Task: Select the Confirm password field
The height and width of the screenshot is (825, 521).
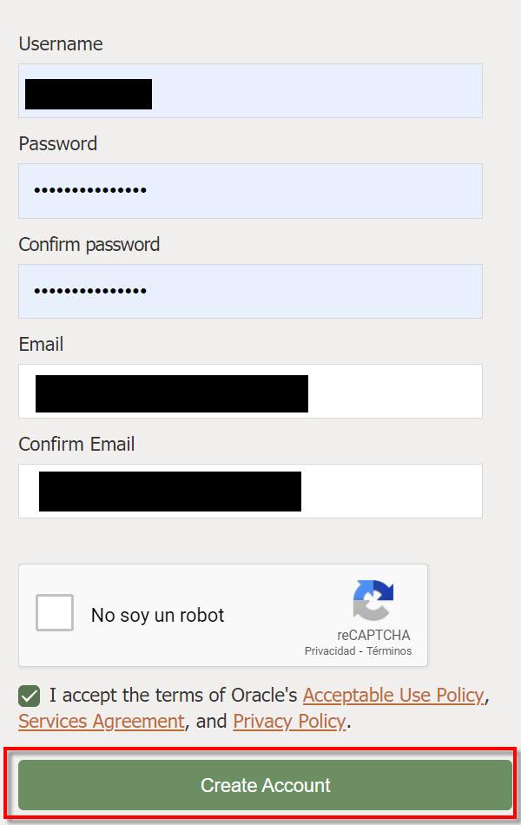Action: (x=250, y=291)
